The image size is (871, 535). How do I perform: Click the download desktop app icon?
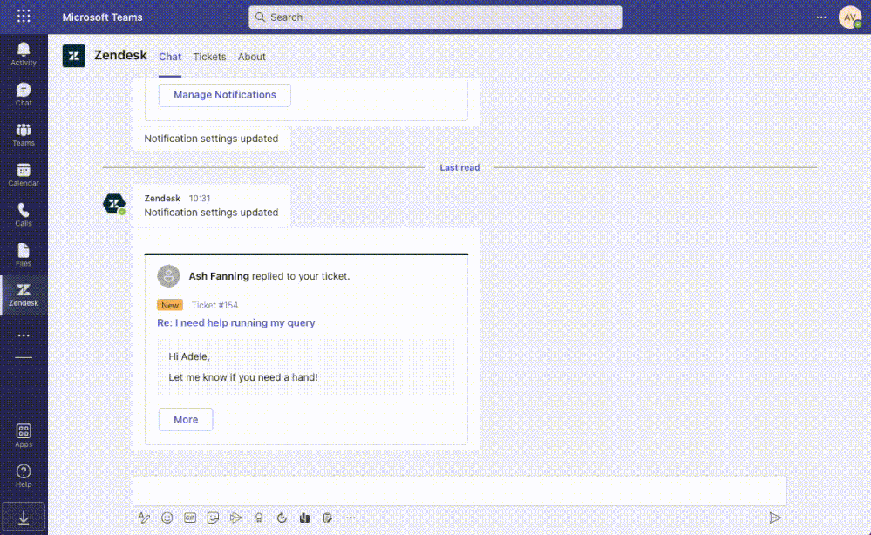click(x=24, y=518)
